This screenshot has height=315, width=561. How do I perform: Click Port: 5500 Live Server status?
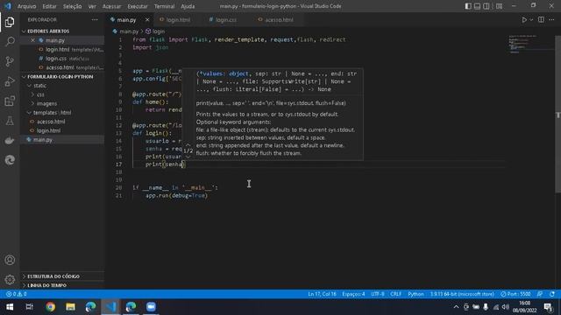(515, 294)
